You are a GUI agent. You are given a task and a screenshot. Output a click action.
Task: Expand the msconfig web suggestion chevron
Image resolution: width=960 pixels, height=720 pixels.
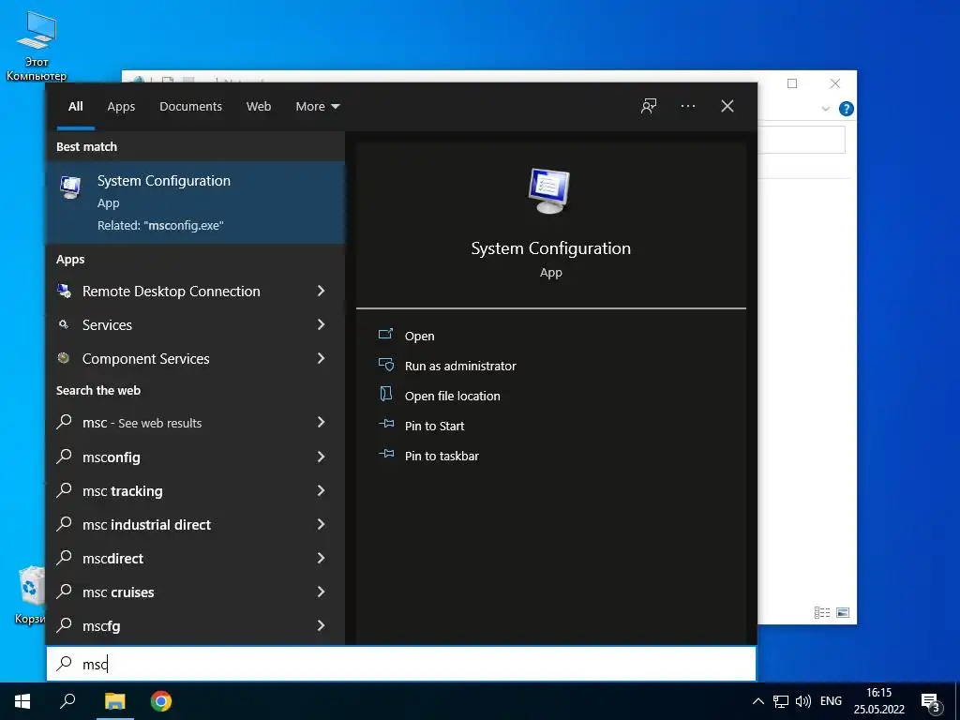coord(321,457)
